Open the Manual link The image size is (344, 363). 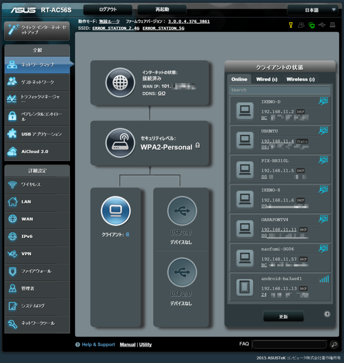[x=128, y=344]
